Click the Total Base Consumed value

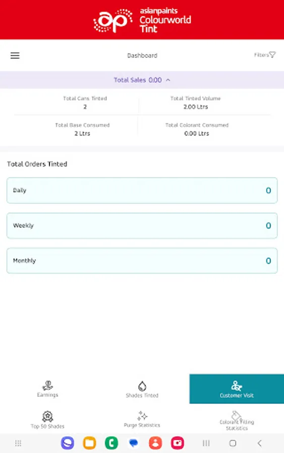point(82,133)
